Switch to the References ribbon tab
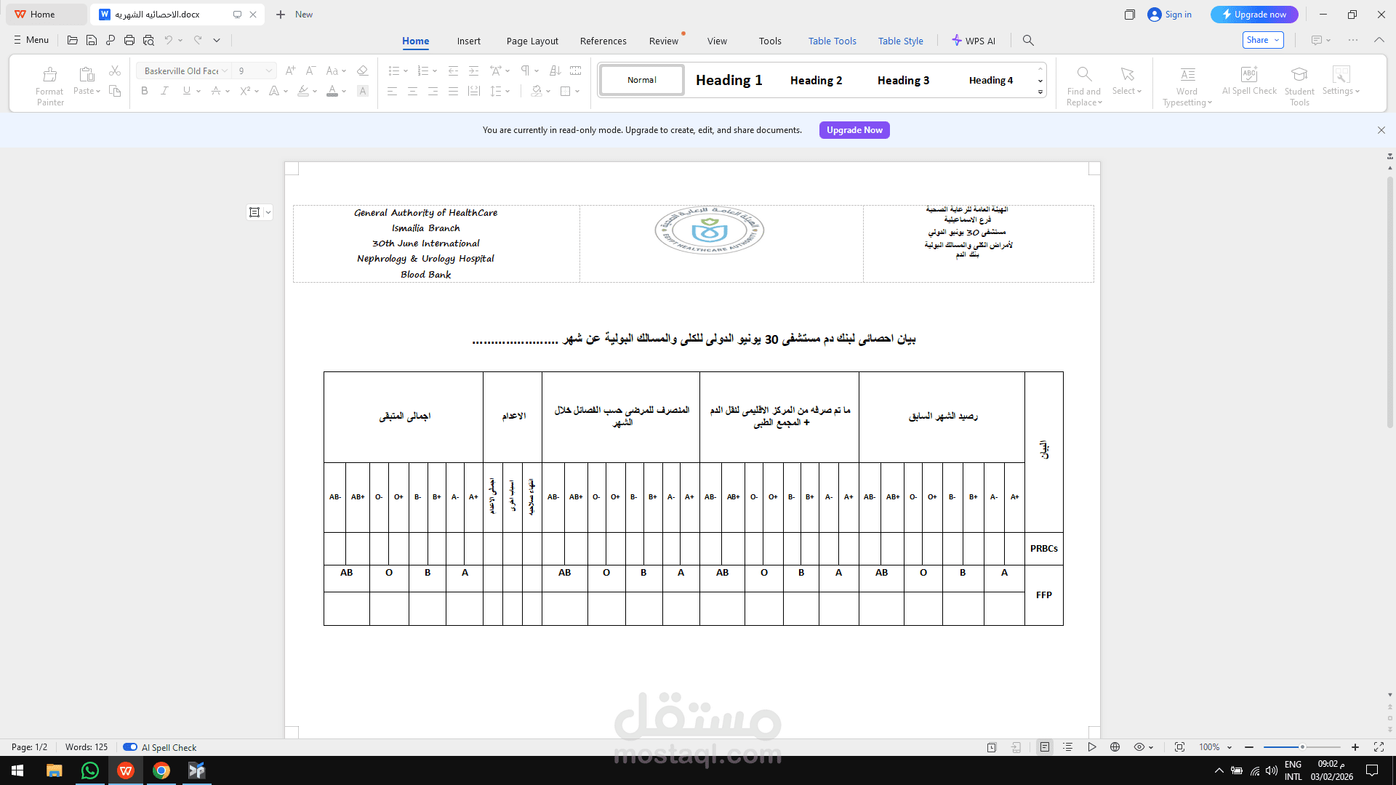This screenshot has height=785, width=1396. (603, 41)
